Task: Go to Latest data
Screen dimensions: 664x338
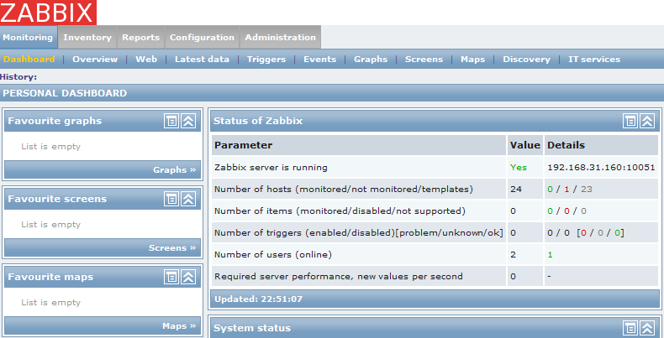Action: click(x=202, y=60)
